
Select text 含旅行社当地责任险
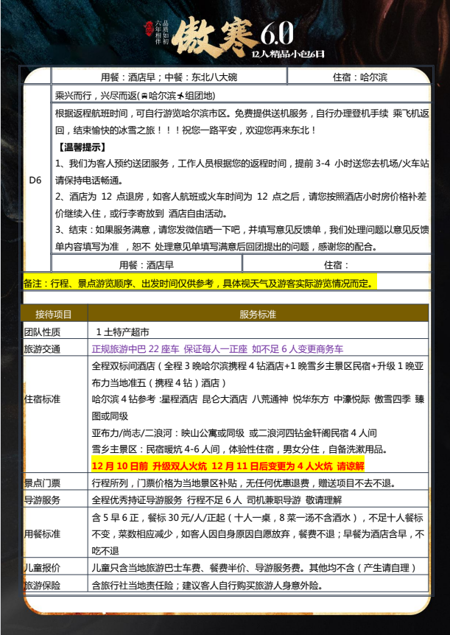click(x=133, y=585)
